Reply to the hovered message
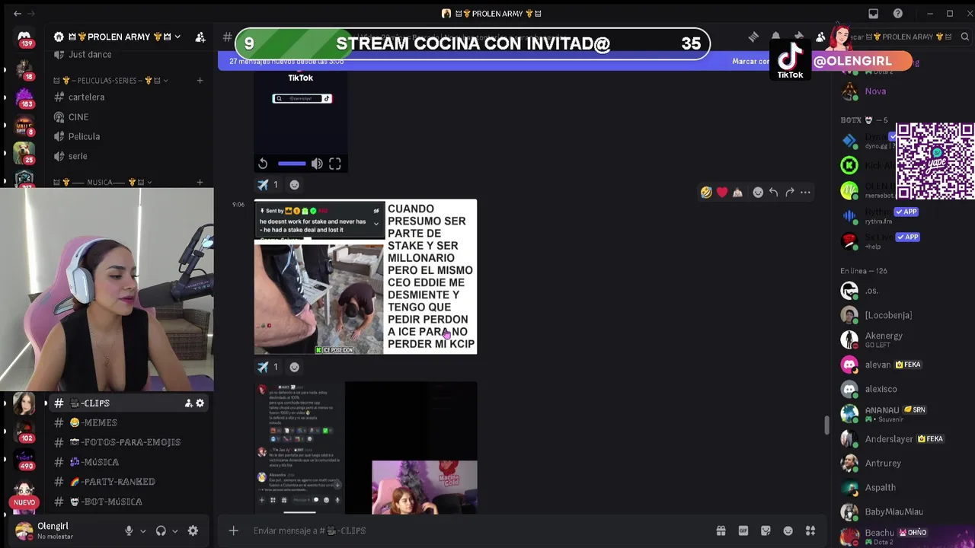 point(773,193)
